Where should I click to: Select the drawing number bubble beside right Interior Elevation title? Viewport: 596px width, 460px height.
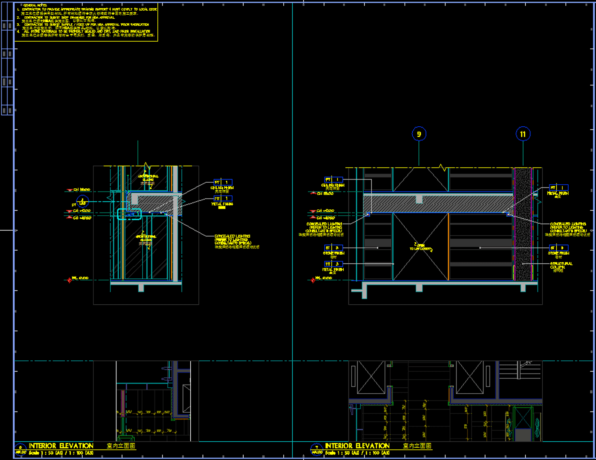tap(317, 449)
